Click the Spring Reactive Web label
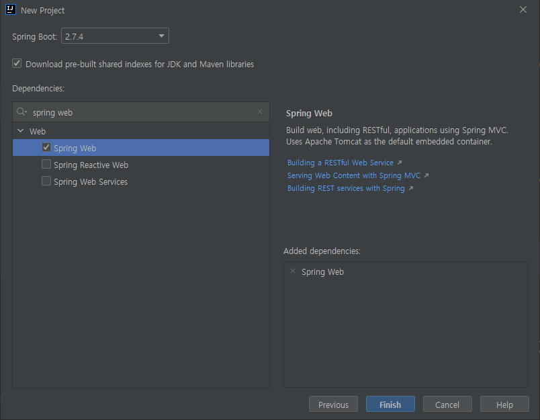This screenshot has width=540, height=420. tap(91, 165)
